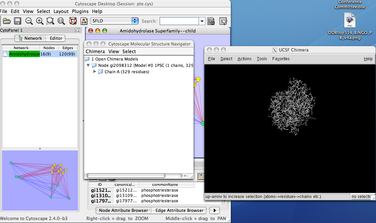The height and width of the screenshot is (223, 376).
Task: Collapse the network overview divider arrow
Action: coord(40,149)
